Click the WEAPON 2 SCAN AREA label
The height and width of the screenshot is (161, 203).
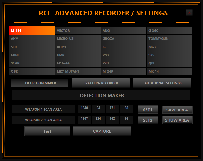click(x=44, y=120)
